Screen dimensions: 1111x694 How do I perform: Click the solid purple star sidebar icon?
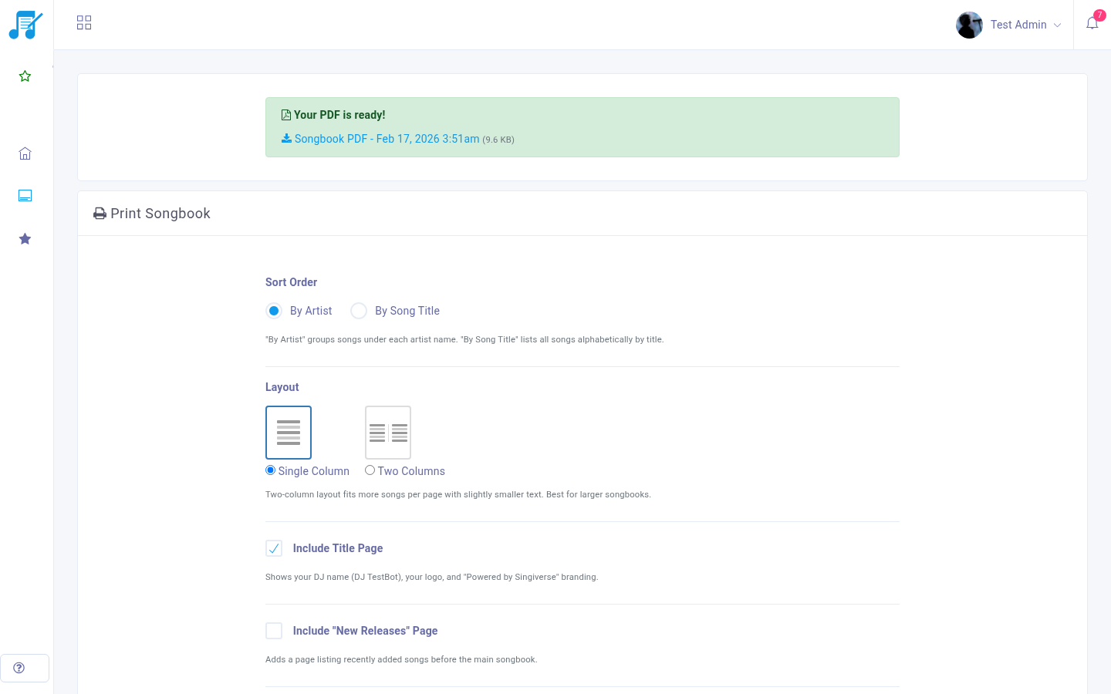(25, 239)
